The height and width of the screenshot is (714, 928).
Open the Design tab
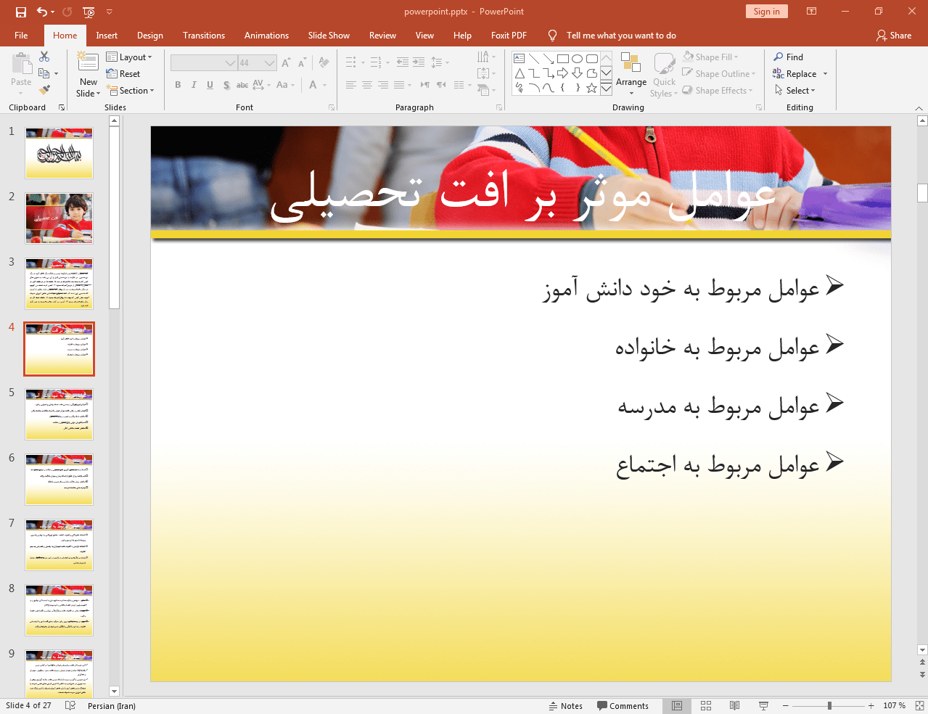click(x=150, y=36)
